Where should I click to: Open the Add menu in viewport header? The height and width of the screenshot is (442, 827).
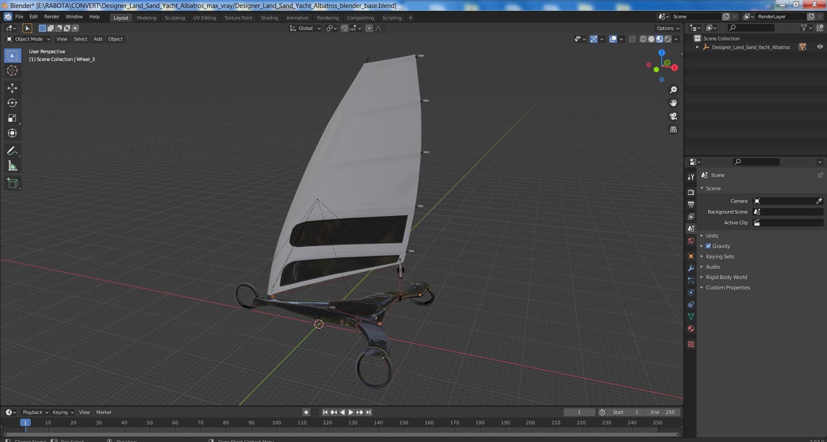tap(98, 39)
